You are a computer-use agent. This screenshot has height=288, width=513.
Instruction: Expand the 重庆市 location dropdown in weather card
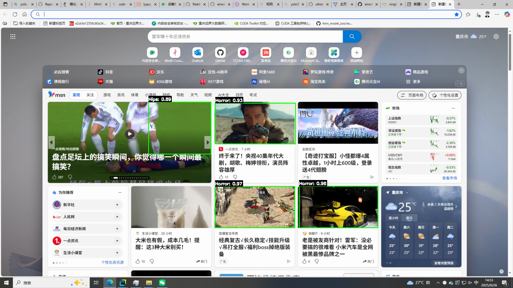click(x=407, y=193)
